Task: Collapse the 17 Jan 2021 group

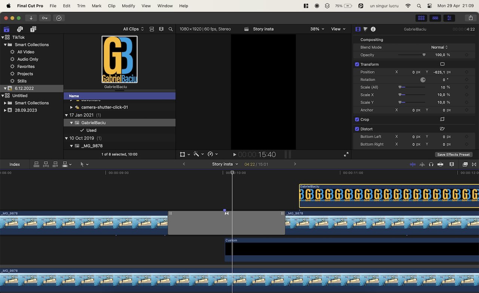Action: [66, 115]
